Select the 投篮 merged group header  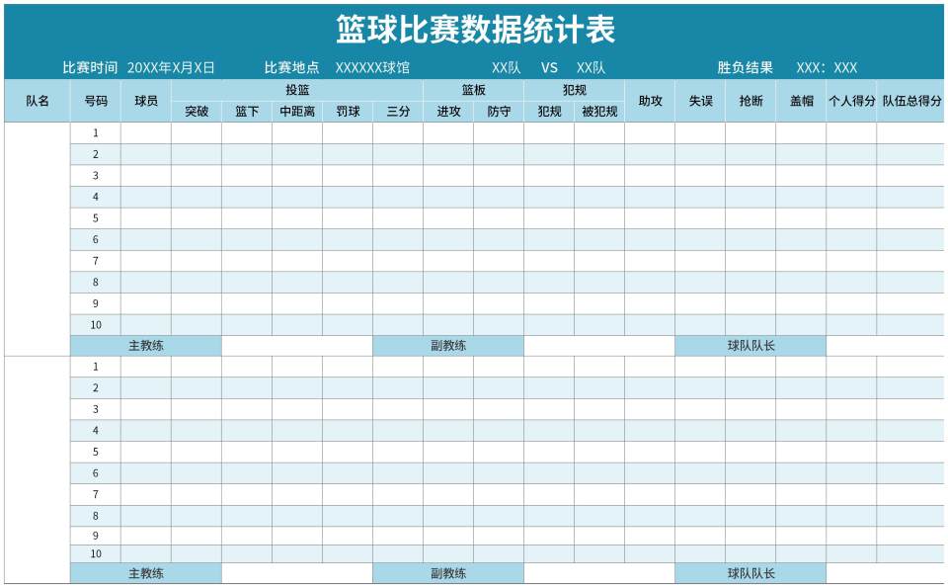(297, 90)
